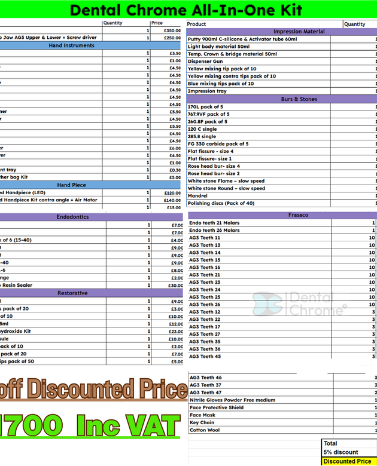Click the £30.00 Resin Sealer price

click(x=175, y=286)
